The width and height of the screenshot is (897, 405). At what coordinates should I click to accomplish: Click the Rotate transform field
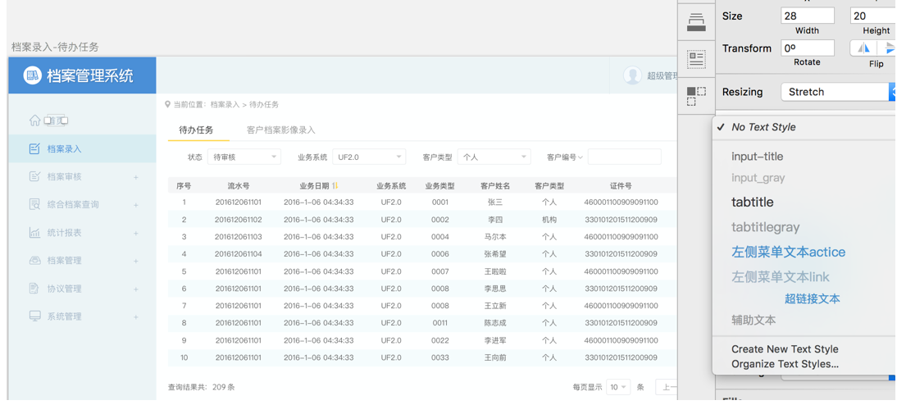[807, 48]
